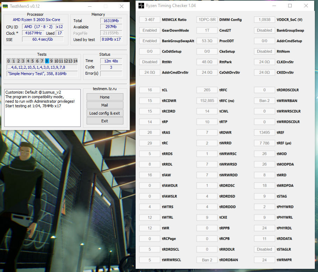Click the BankGroupSwap Disabled value
Image resolution: width=318 pixels, height=272 pixels.
tap(264, 30)
